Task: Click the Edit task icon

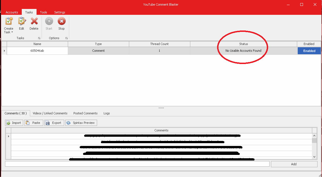Action: pos(22,21)
